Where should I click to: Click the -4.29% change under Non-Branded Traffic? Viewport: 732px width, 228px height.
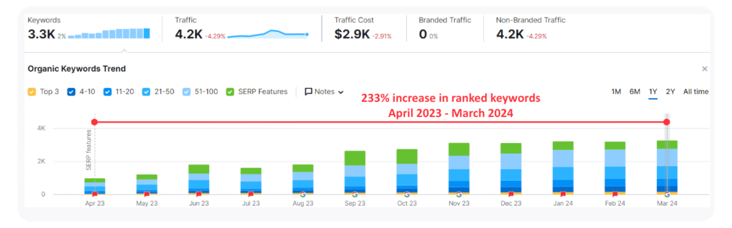click(x=537, y=36)
